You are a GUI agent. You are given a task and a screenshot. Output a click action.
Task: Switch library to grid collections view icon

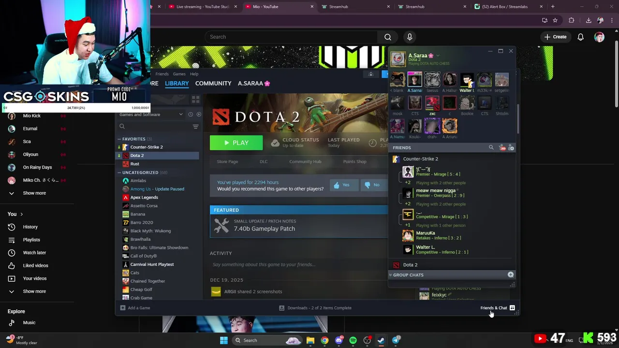(195, 100)
